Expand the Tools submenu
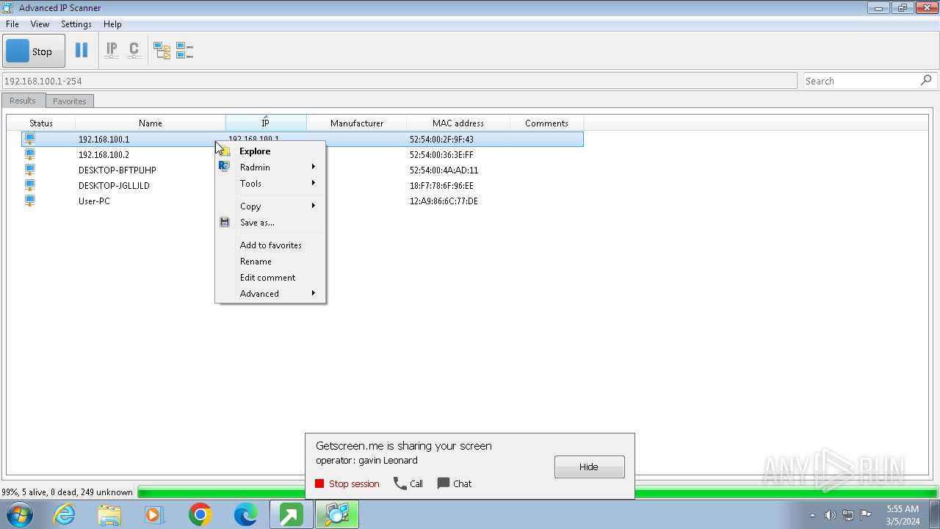940x529 pixels. (x=270, y=184)
